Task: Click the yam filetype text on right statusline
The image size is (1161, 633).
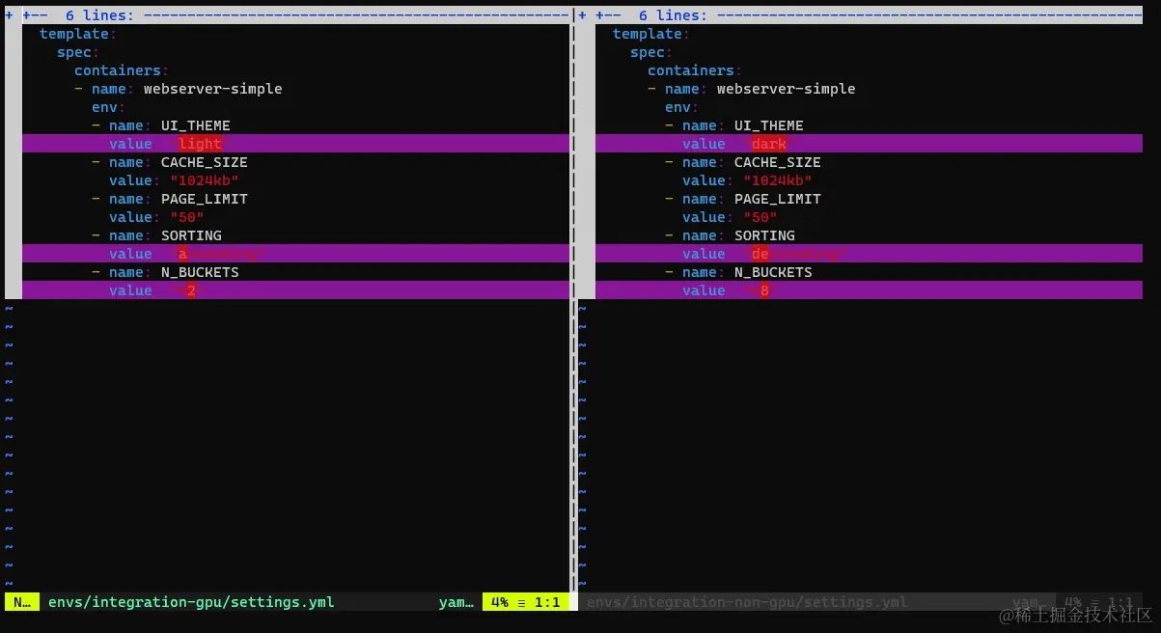Action: [1028, 601]
